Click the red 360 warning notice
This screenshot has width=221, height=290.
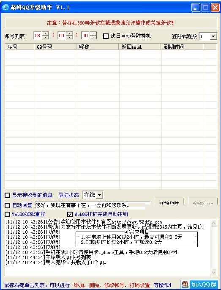(x=110, y=23)
